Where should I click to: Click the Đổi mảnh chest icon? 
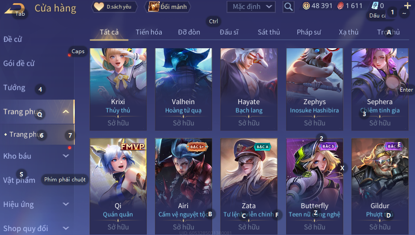point(154,7)
